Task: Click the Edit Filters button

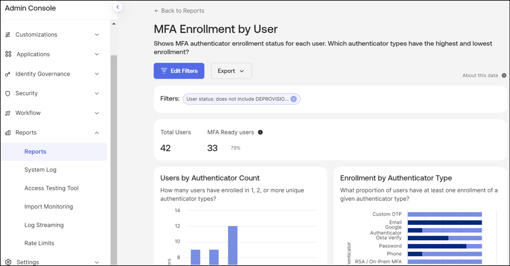Action: tap(179, 71)
